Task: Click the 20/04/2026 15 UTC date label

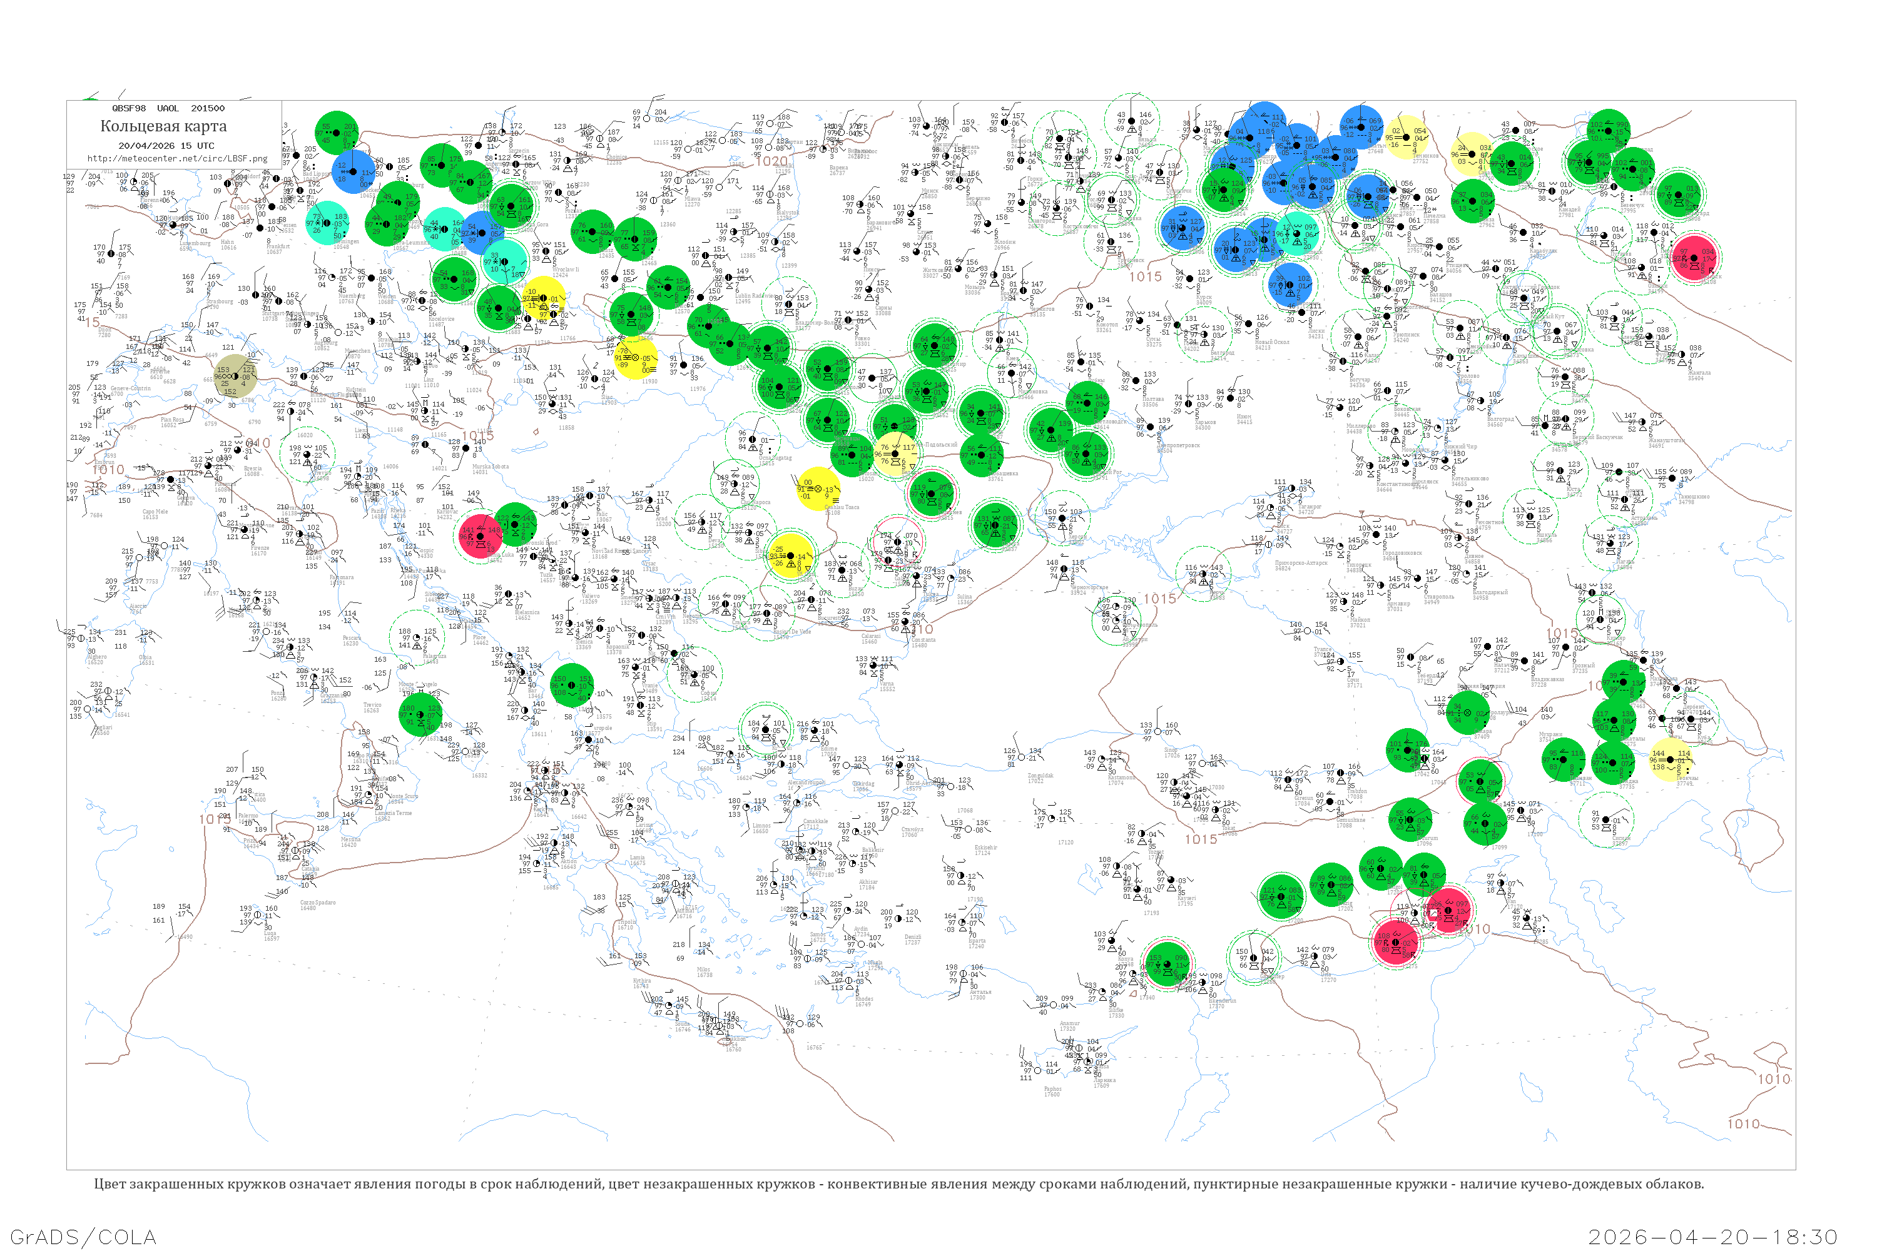Action: pyautogui.click(x=166, y=146)
